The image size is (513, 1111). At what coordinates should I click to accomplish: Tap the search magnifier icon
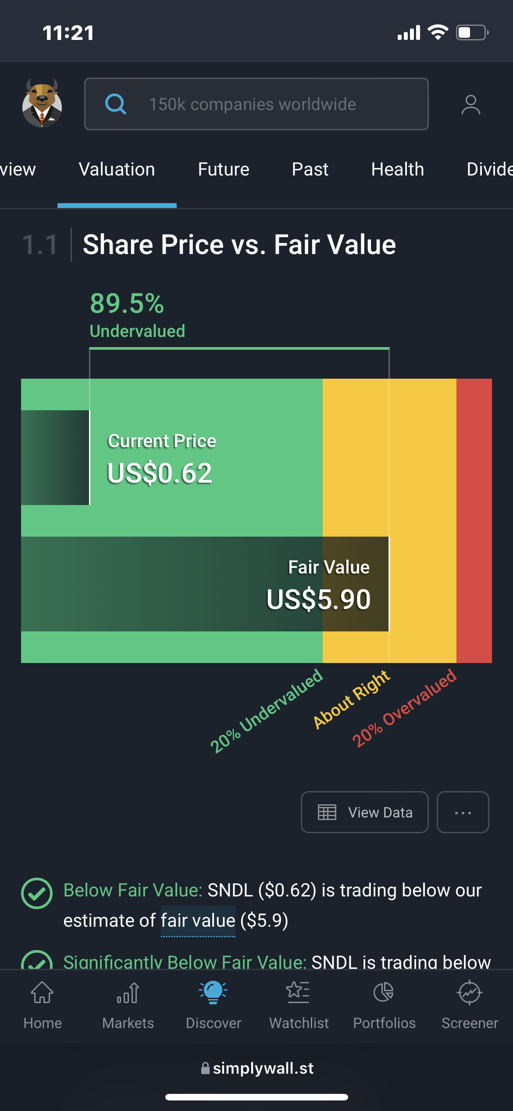click(116, 104)
